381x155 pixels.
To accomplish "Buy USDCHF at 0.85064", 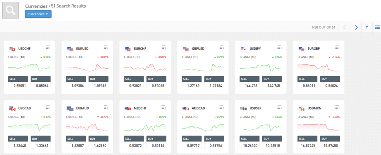I will pyautogui.click(x=41, y=83).
